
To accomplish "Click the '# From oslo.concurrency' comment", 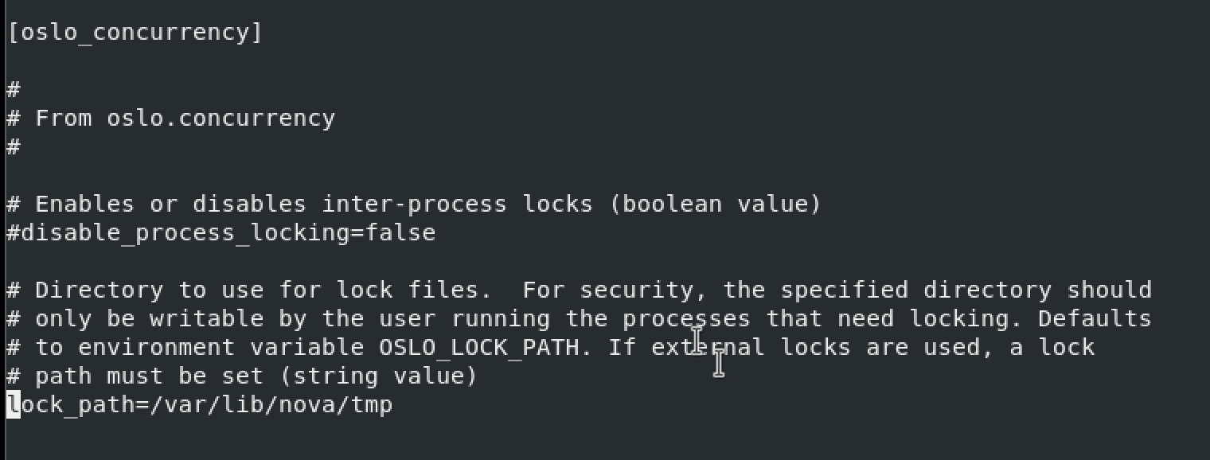I will click(x=171, y=119).
